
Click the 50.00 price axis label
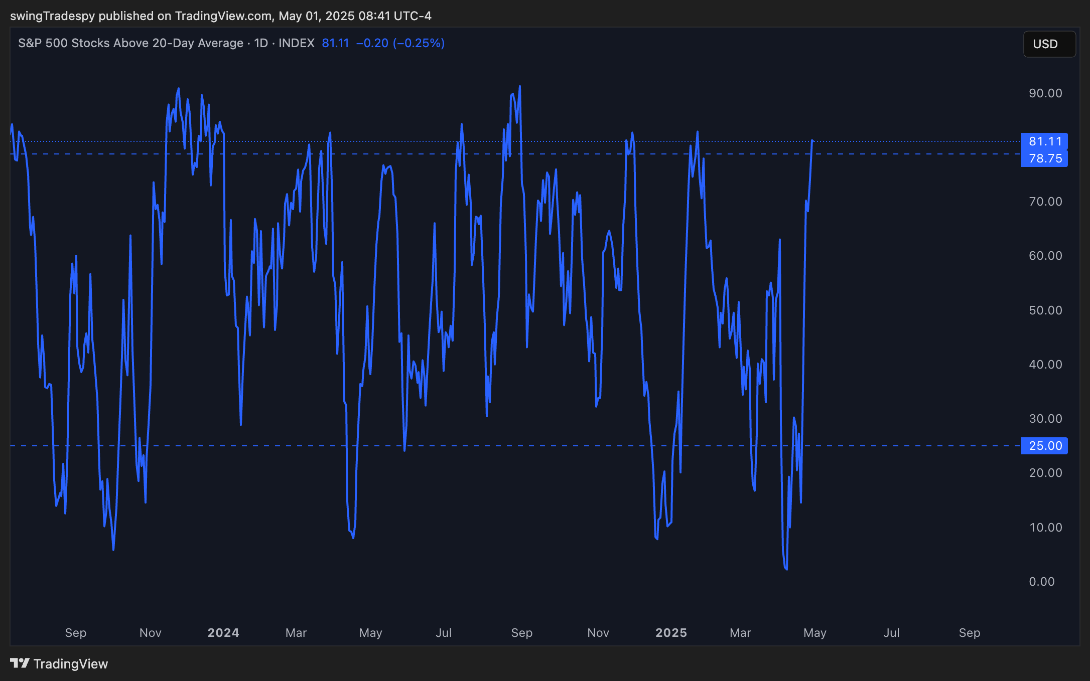(1045, 310)
